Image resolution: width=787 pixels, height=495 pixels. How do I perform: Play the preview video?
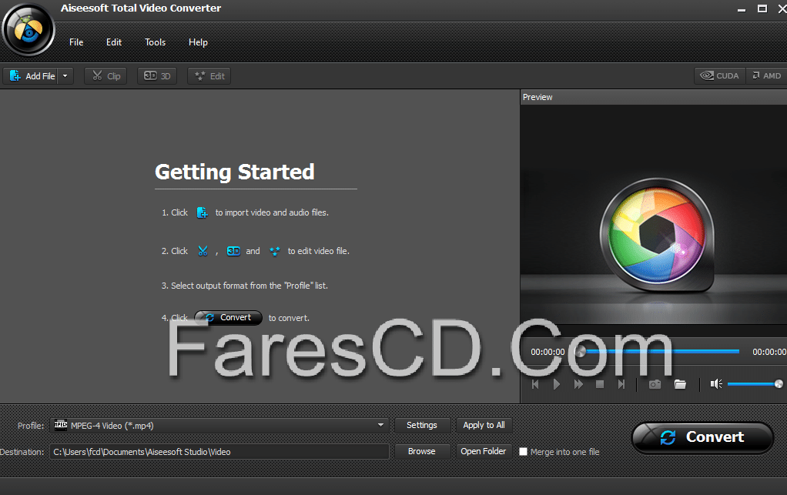click(556, 384)
